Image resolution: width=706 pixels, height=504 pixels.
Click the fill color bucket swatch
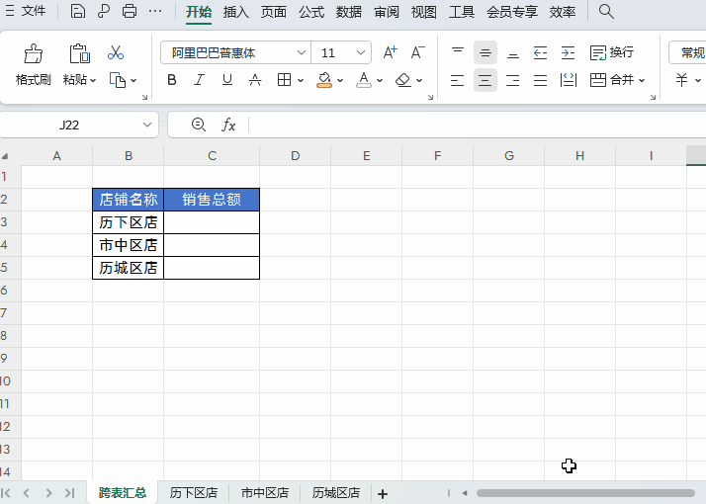point(324,80)
